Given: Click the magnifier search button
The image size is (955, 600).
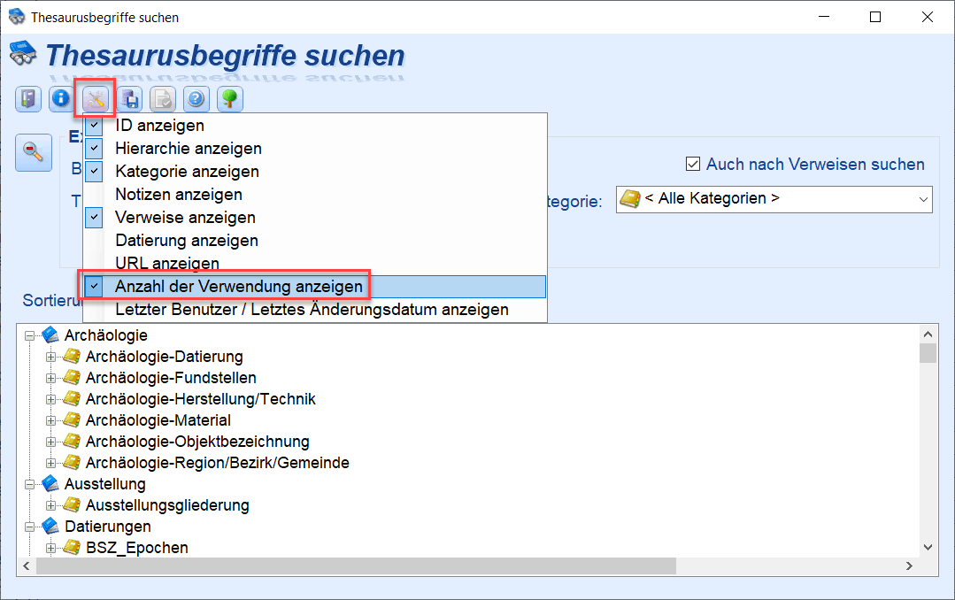Looking at the screenshot, I should [34, 152].
